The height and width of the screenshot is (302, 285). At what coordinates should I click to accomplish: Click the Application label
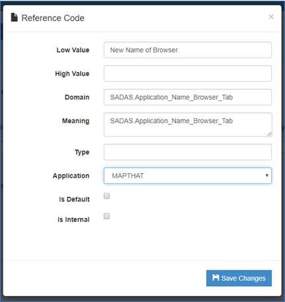(x=71, y=176)
